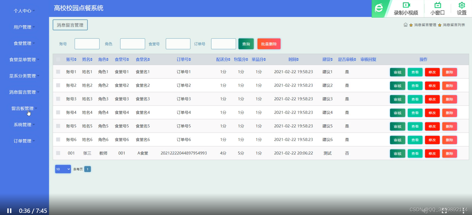Select the 消息留言管理 tab
This screenshot has height=215, width=472.
(70, 25)
